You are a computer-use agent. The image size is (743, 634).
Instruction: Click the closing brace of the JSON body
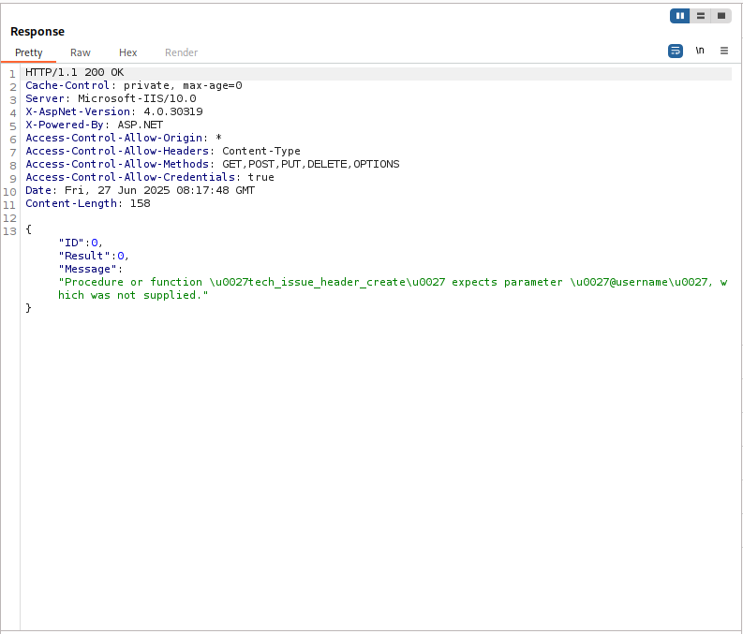(x=28, y=308)
